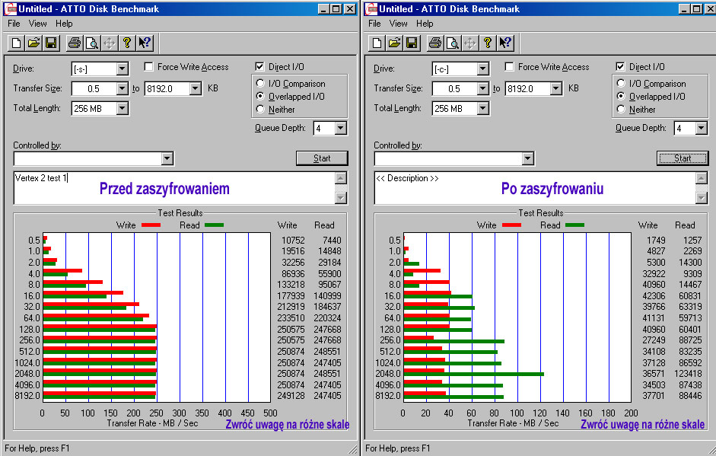Open Queue Depth dropdown in left window

[x=341, y=129]
